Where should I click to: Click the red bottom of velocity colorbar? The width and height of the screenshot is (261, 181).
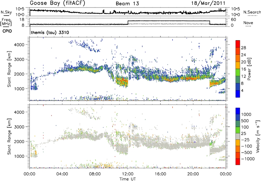click(x=238, y=162)
